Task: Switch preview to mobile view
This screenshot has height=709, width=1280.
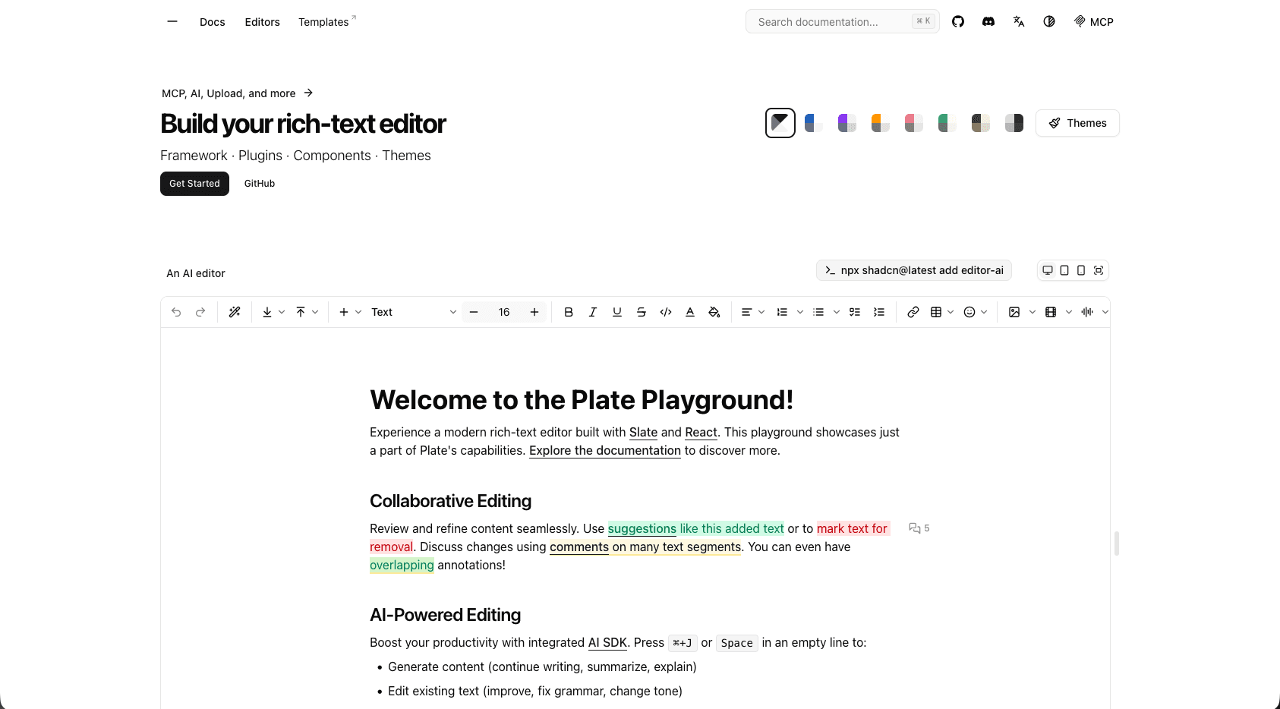Action: 1081,270
